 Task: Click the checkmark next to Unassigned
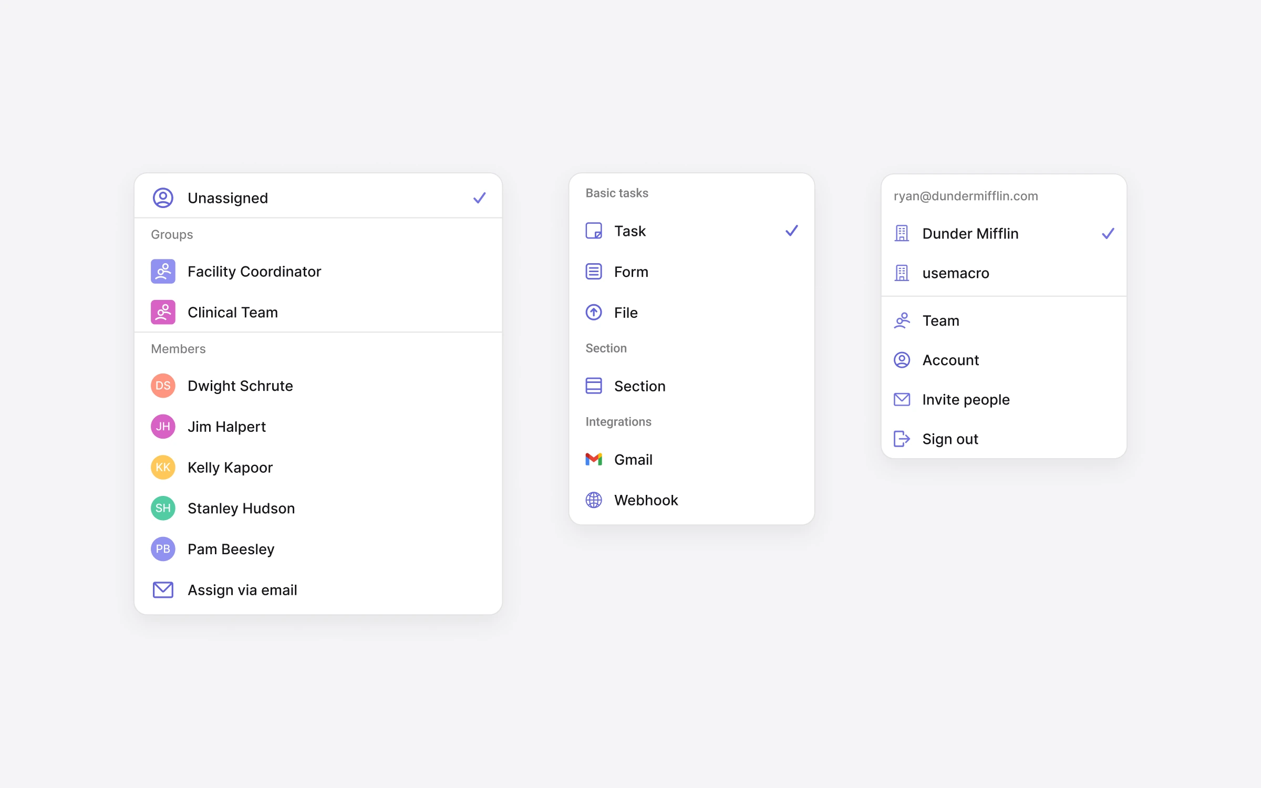[x=479, y=198]
